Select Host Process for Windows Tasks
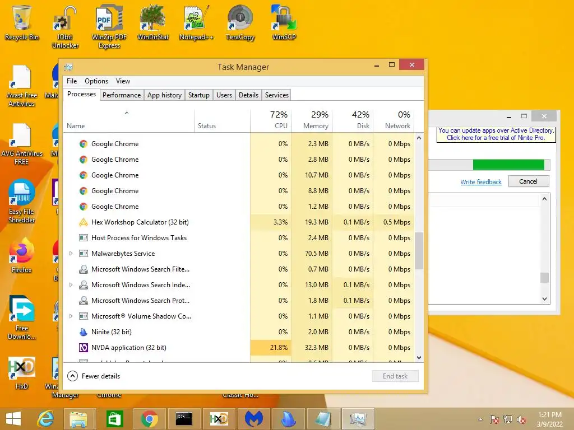 click(239, 238)
